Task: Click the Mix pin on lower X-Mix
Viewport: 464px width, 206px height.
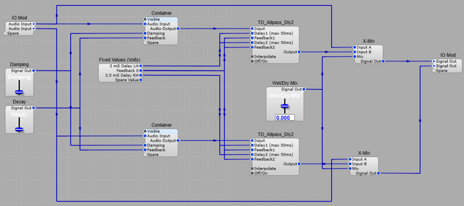Action: coord(349,168)
